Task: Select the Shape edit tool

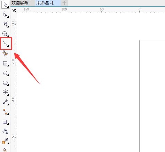Action: click(x=5, y=15)
